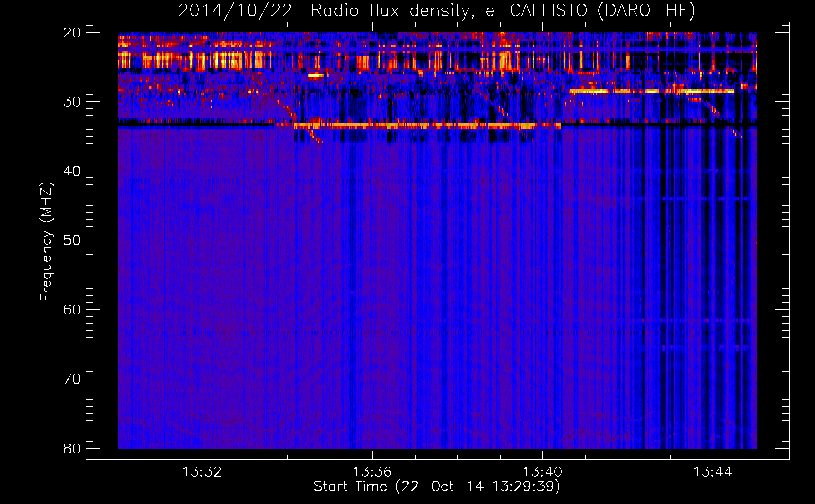Click the 70 frequency tick label

click(72, 379)
